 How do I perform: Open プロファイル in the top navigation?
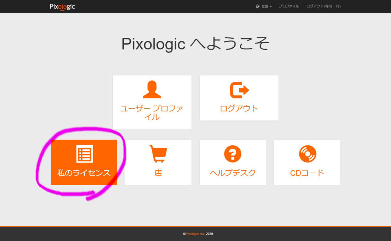point(289,6)
